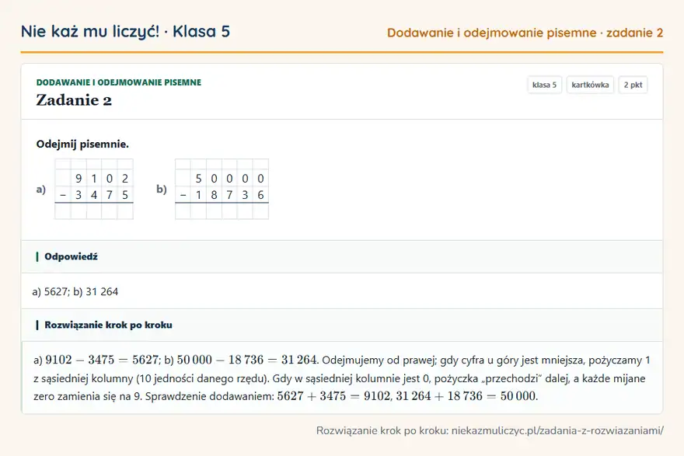Click the green 'DODAWANIE I ODEJMOWANIE PISEMNE' label

pyautogui.click(x=119, y=82)
